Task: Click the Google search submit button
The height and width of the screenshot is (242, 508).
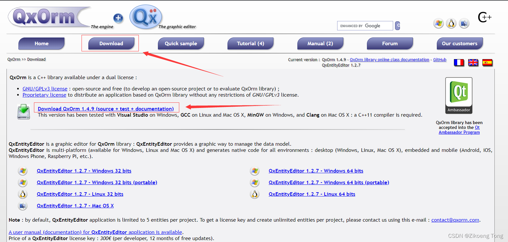Action: pyautogui.click(x=398, y=26)
